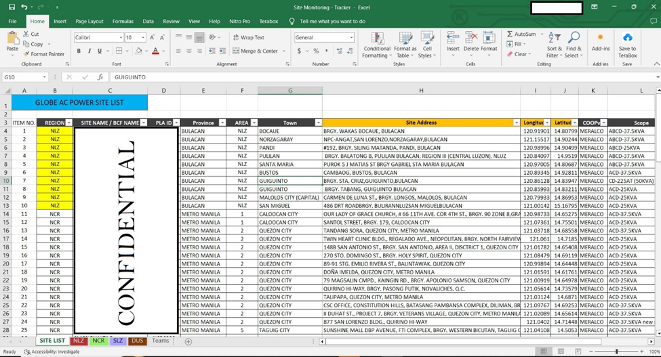Open the Province column filter dropdown
The width and height of the screenshot is (661, 357).
click(222, 123)
